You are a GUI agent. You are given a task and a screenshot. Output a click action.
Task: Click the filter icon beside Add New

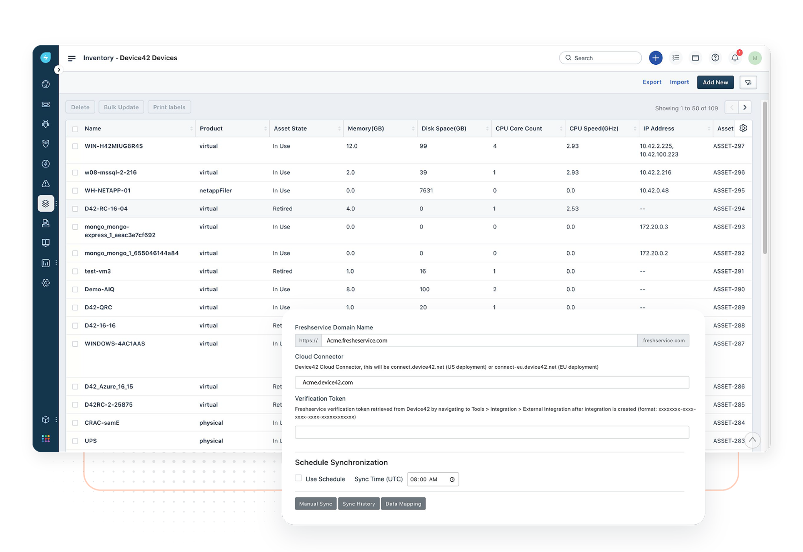click(748, 82)
